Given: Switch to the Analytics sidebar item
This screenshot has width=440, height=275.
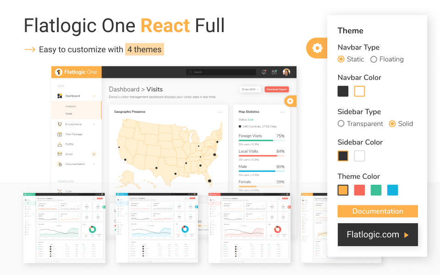Looking at the screenshot, I should tap(71, 106).
